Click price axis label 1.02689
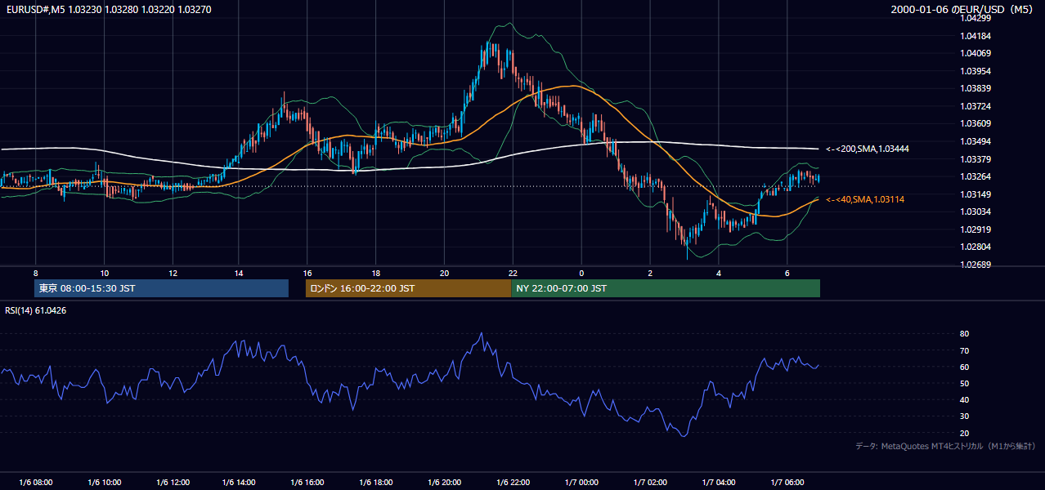 (976, 265)
